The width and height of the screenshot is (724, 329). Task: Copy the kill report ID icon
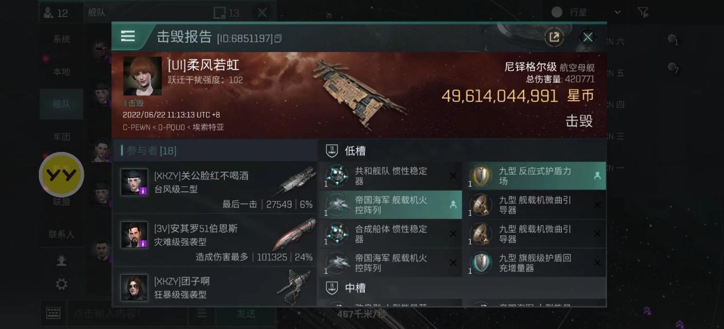(278, 39)
